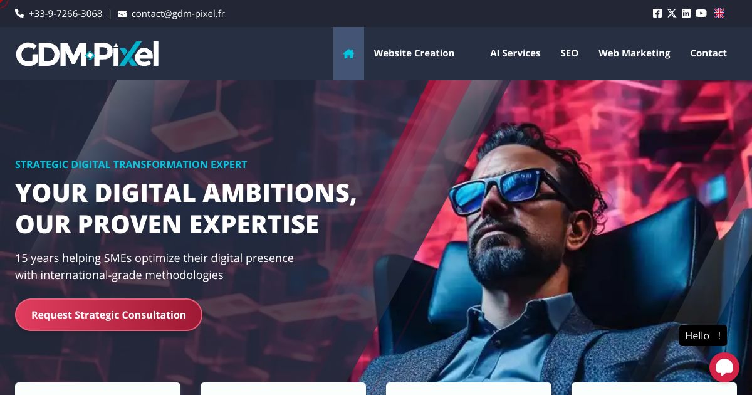Image resolution: width=752 pixels, height=395 pixels.
Task: Click the phone icon in top bar
Action: pos(19,13)
